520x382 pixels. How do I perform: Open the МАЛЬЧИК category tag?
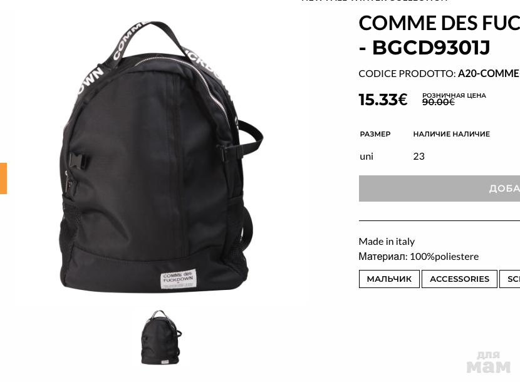(389, 279)
